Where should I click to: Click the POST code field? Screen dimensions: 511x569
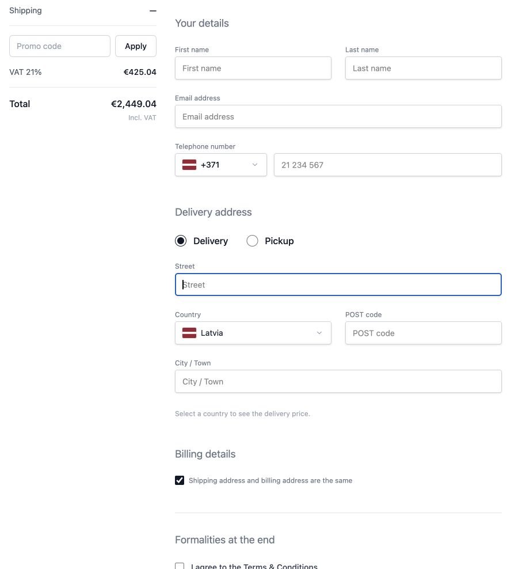click(423, 333)
